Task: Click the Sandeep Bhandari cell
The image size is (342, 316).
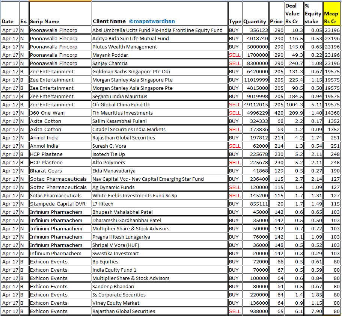Action: pyautogui.click(x=160, y=286)
